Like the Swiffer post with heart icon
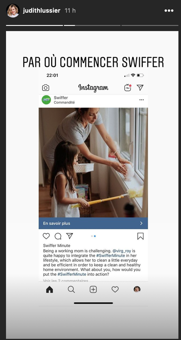This screenshot has height=340, width=181. [x=46, y=236]
